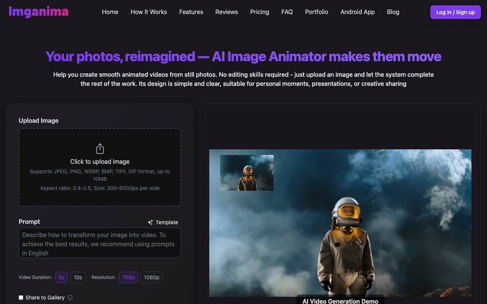487x304 pixels.
Task: Open the Template sparkle icon
Action: [x=150, y=222]
